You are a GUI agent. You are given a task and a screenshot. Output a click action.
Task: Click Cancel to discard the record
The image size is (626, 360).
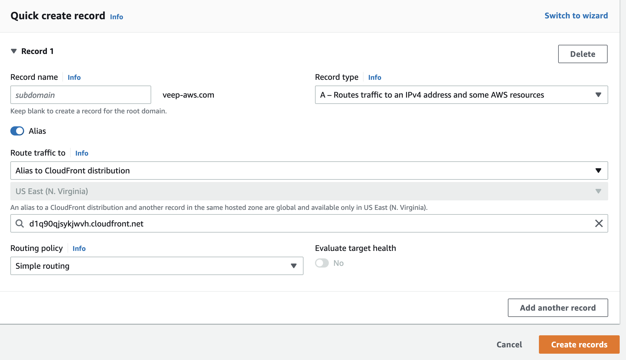pyautogui.click(x=509, y=344)
